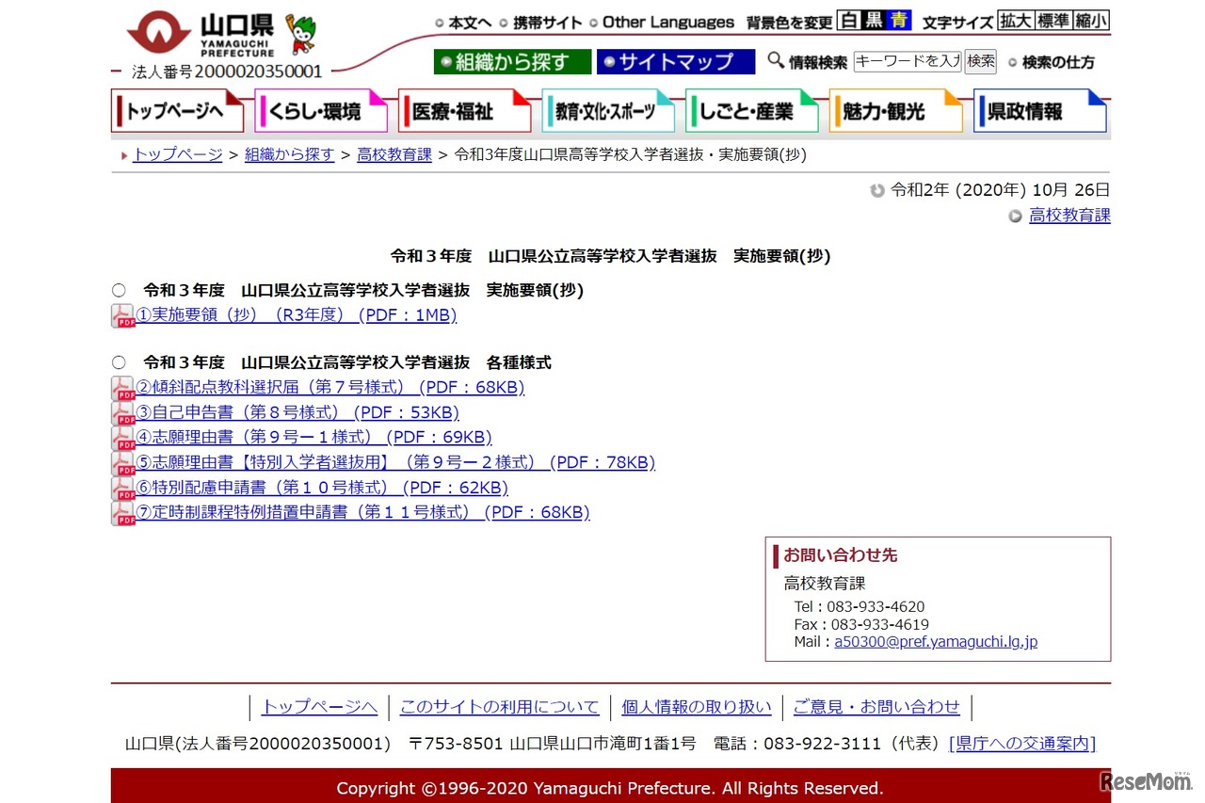This screenshot has width=1205, height=803.
Task: Click the magnifying glass search icon
Action: point(776,60)
